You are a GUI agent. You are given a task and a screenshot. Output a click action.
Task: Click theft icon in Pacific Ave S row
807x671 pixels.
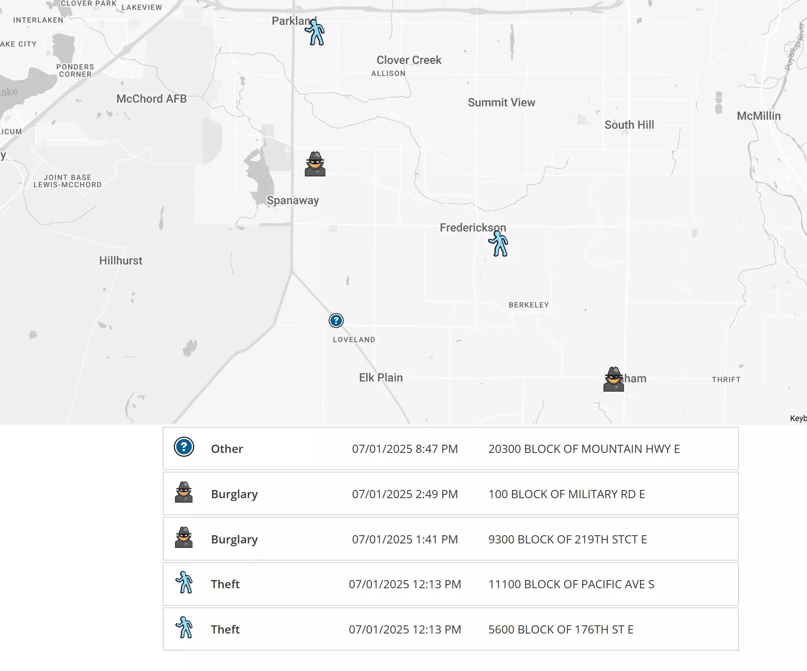[184, 582]
